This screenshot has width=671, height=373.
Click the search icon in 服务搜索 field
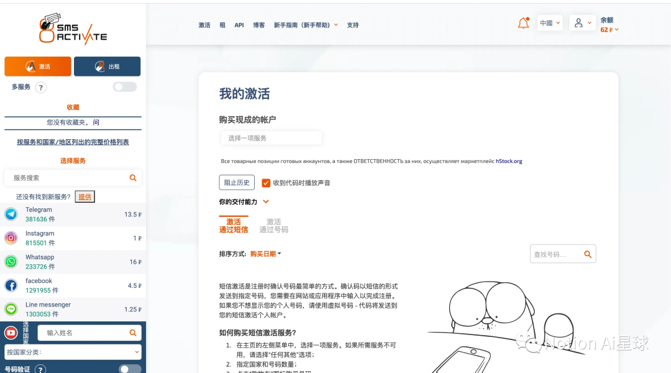(133, 178)
